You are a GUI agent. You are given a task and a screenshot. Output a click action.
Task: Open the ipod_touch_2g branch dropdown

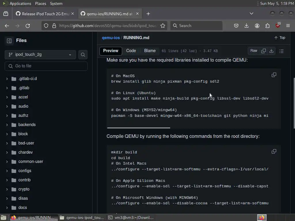point(40,55)
